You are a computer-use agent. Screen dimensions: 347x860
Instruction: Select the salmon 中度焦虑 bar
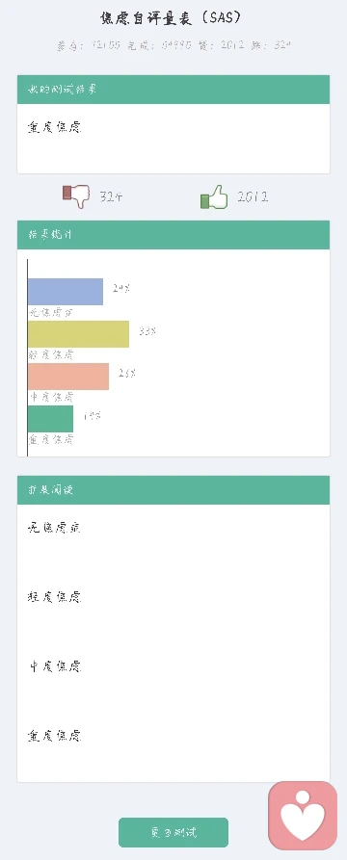tap(68, 377)
